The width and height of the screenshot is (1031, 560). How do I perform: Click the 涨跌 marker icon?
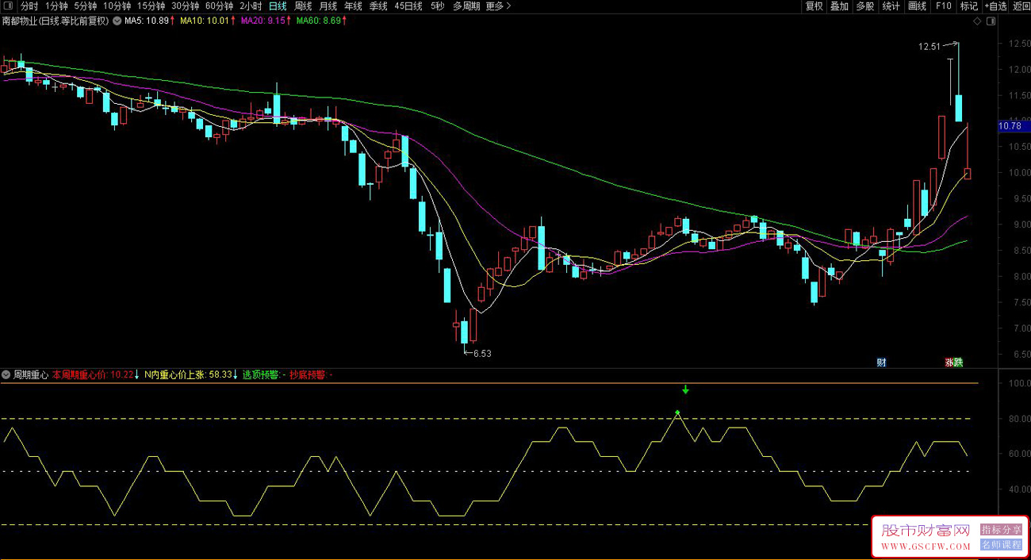click(x=952, y=362)
